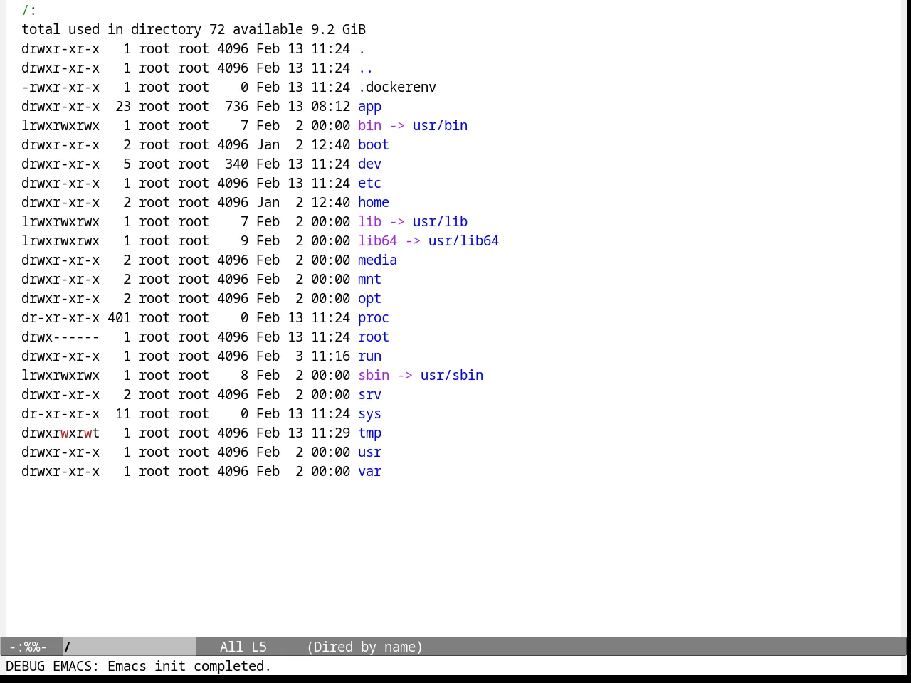Click the '/' buffer name in mode line
The image size is (911, 683).
68,647
